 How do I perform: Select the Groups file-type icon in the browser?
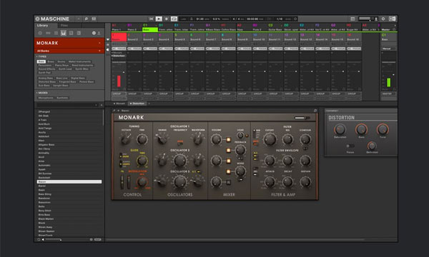pyautogui.click(x=48, y=33)
